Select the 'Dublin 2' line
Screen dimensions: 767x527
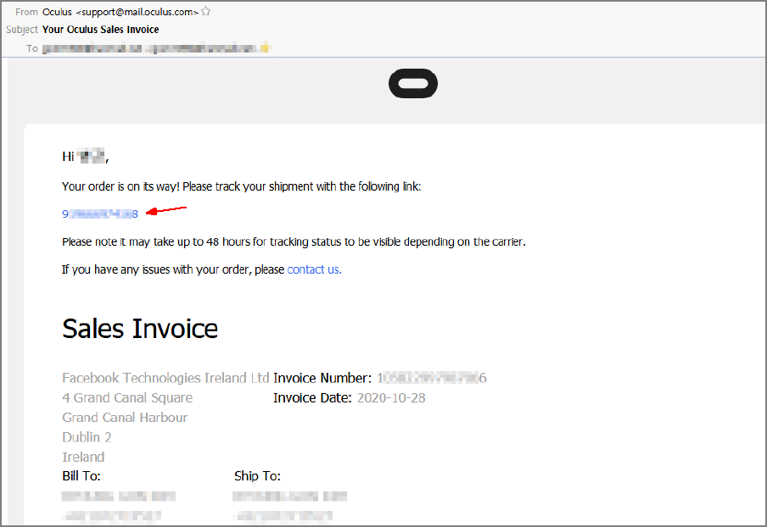click(x=87, y=437)
